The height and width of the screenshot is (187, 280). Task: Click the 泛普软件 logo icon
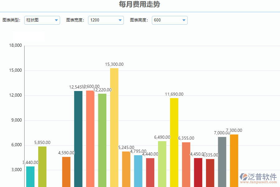(x=243, y=176)
